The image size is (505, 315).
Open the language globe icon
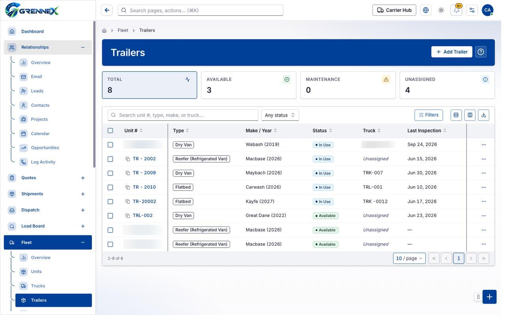pos(426,10)
